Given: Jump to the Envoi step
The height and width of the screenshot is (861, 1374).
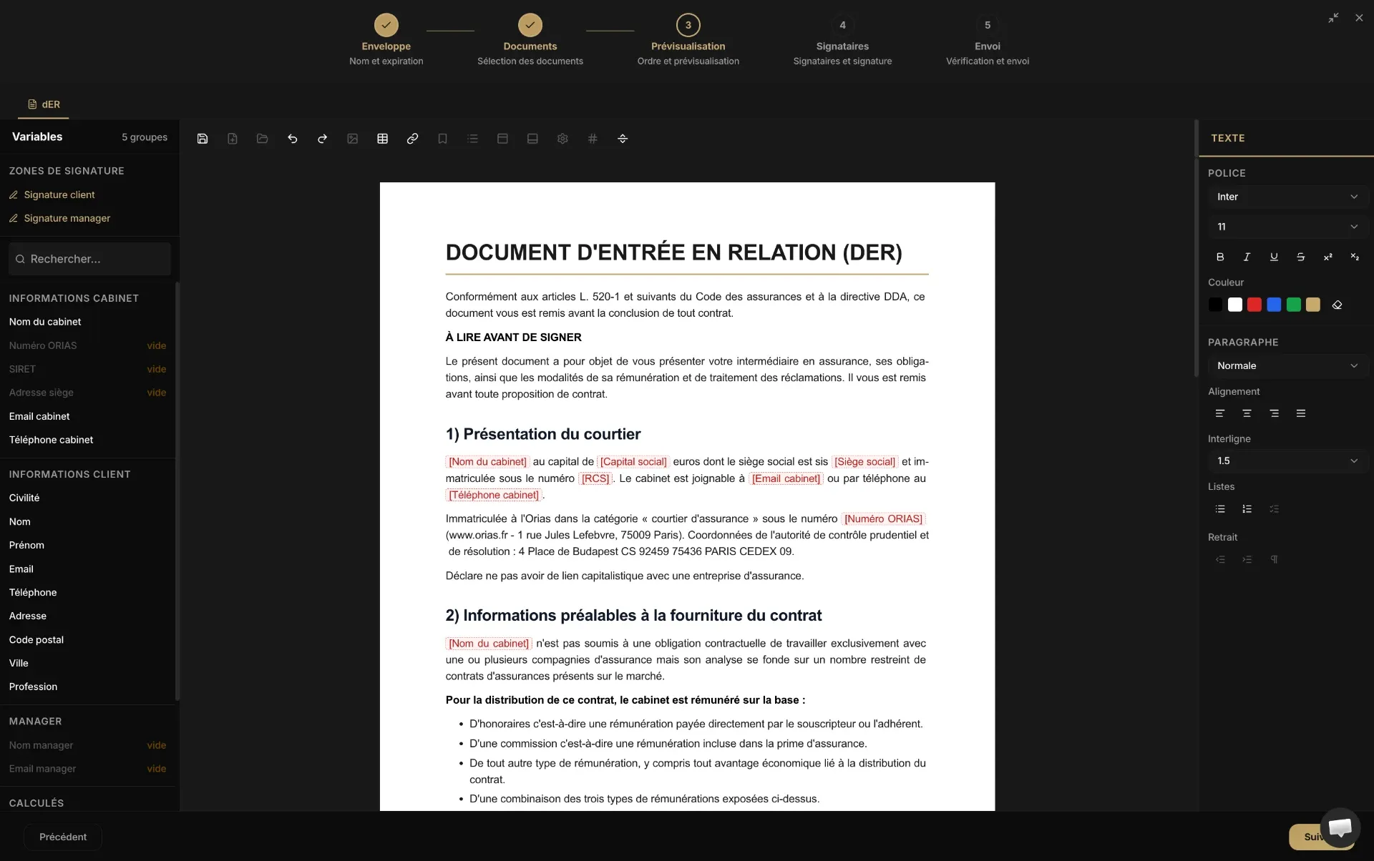Looking at the screenshot, I should (988, 40).
